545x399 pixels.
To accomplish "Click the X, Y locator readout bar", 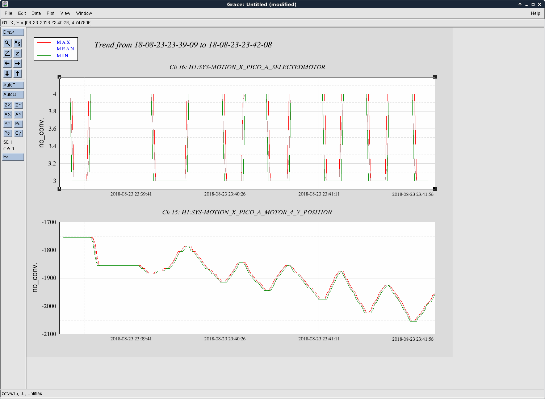I will coord(272,23).
